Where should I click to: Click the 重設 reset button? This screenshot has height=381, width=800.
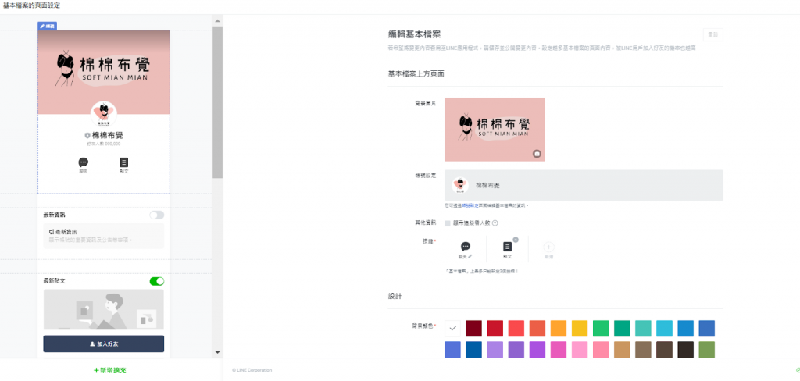[712, 34]
